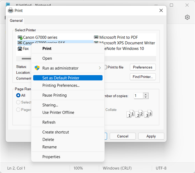Choose Delete in the context menu

pos(68,140)
